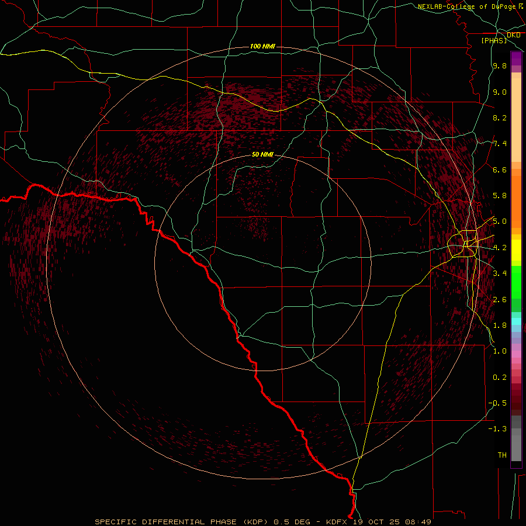526x526 pixels.
Task: Select the dark orange band of the color scale
Action: click(x=516, y=202)
